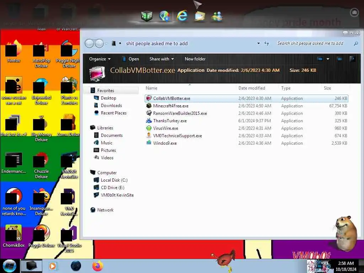This screenshot has height=273, width=364.
Task: Click the system tray clock showing 2:58 AM
Action: [x=346, y=266]
